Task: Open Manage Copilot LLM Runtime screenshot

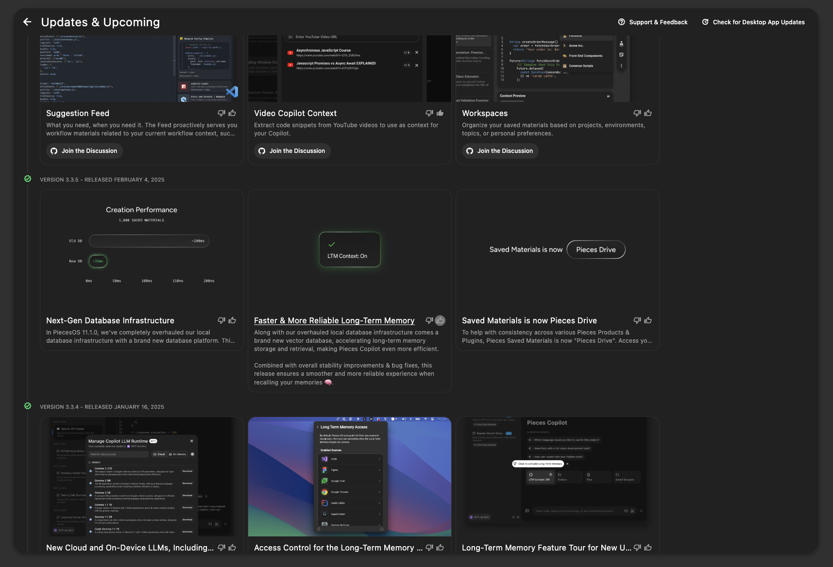Action: (142, 477)
